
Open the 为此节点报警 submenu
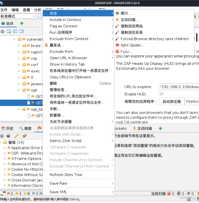(78, 122)
